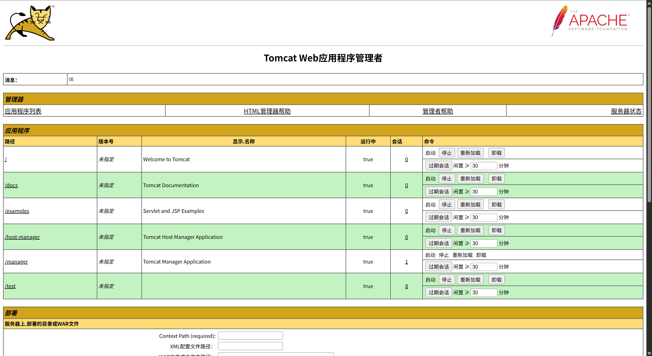
Task: Focus idle minutes field for /docs
Action: (484, 191)
